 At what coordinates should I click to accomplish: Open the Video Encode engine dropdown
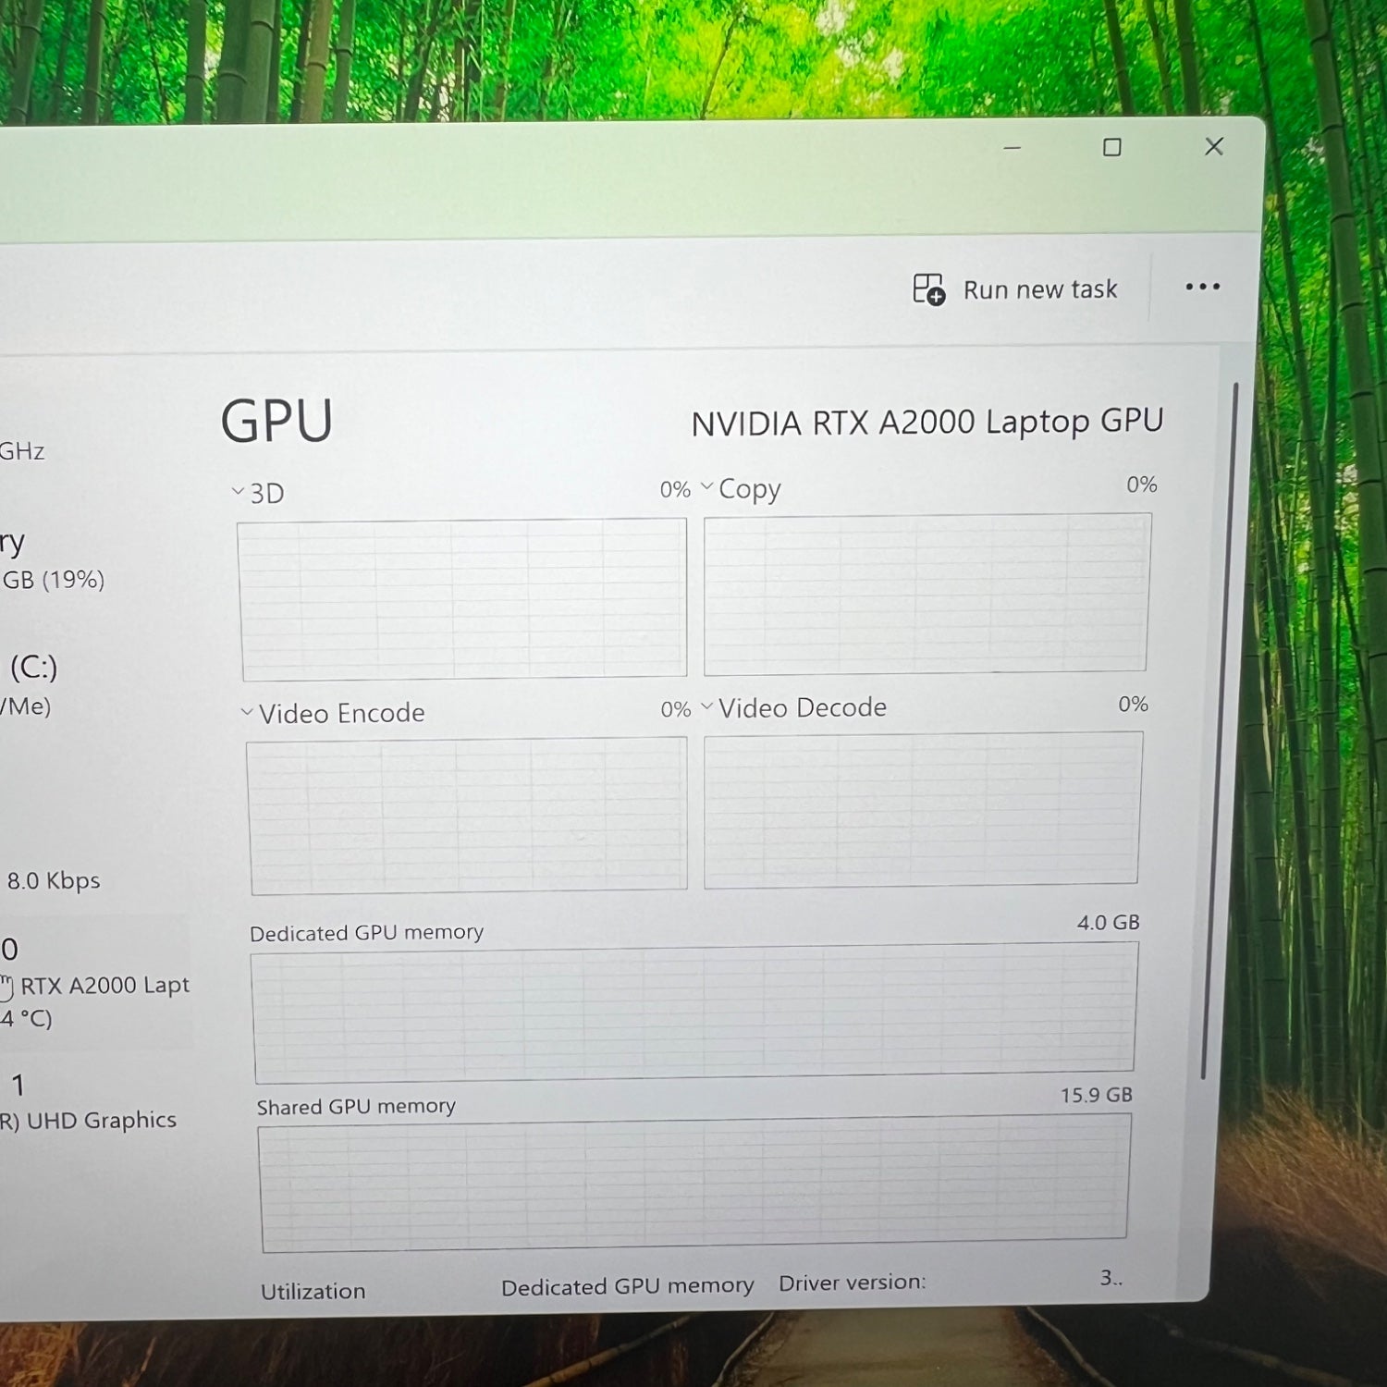point(247,712)
